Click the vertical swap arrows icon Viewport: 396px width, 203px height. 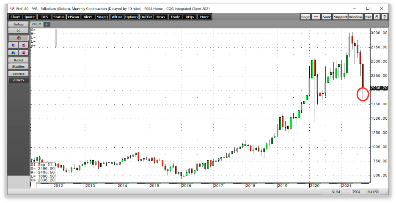point(24,45)
